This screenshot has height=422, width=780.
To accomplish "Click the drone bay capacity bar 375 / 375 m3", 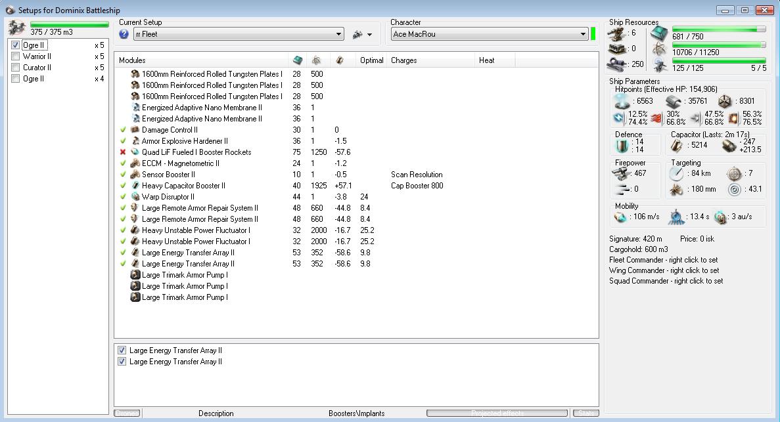I will point(69,24).
